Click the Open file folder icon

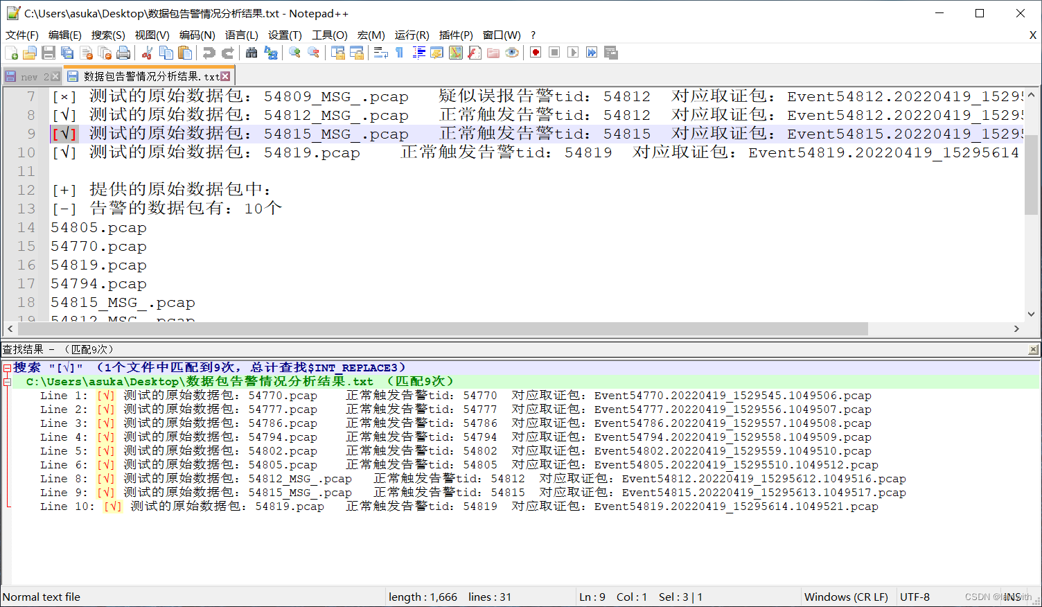pos(30,53)
